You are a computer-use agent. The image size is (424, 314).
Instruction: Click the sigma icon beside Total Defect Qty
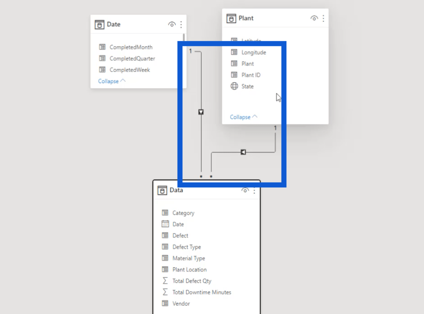point(165,281)
